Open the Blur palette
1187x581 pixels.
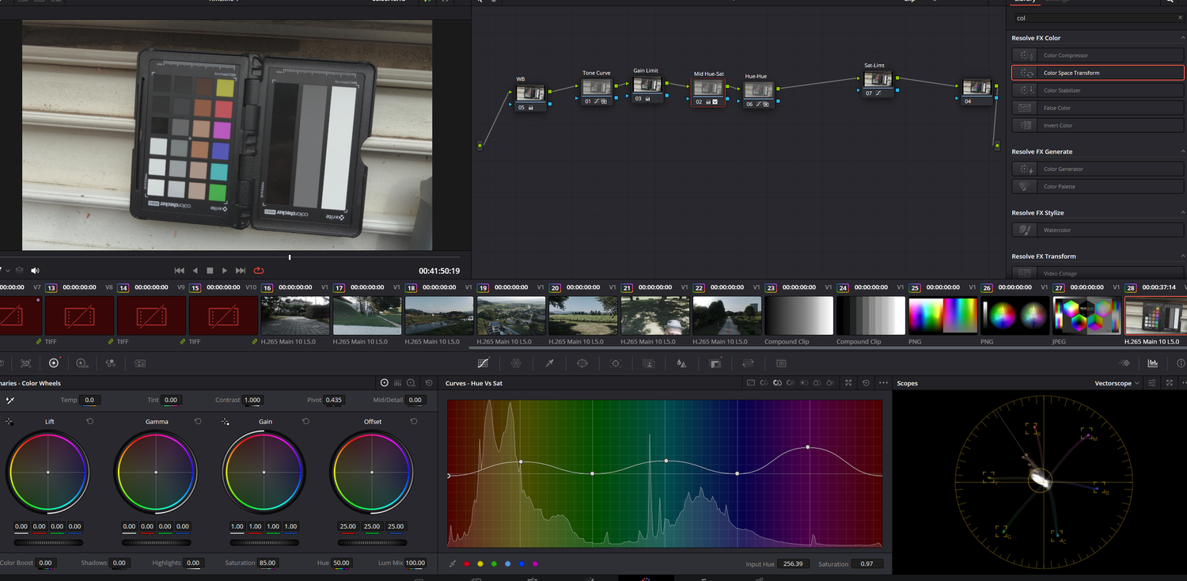tap(681, 363)
